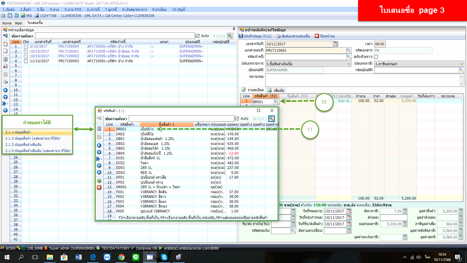This screenshot has width=467, height=263.
Task: Switch to the เพิ่มเติม tab
Action: [x=276, y=90]
